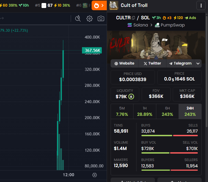Screen dimensions: 208x182
Task: Select the 6H timeframe tab
Action: 167,111
